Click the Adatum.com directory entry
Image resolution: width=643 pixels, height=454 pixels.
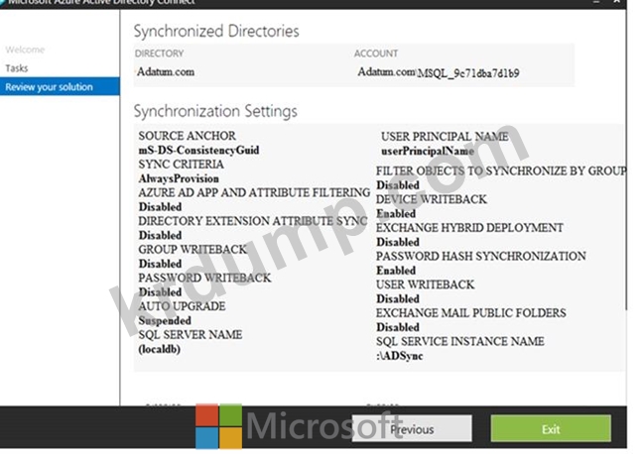166,71
